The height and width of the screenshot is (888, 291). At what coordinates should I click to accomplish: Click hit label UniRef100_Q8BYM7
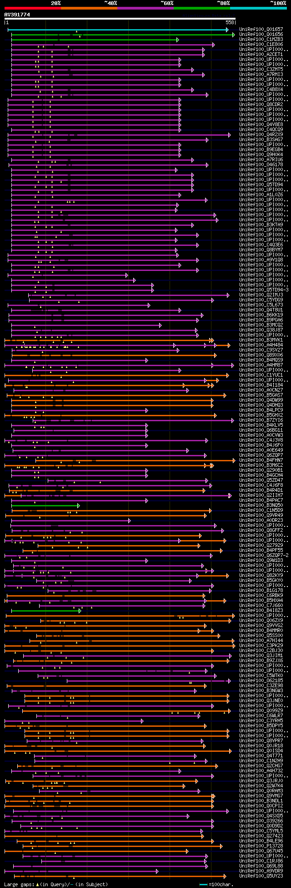261,250
